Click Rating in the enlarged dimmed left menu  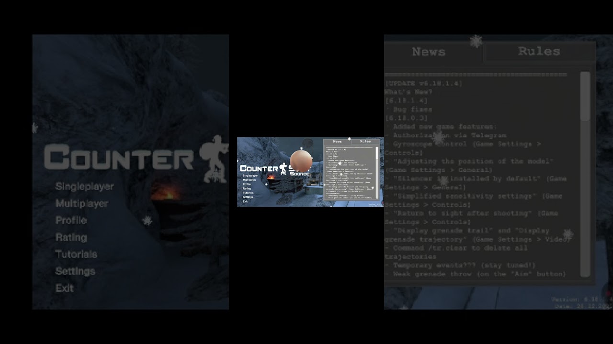71,237
